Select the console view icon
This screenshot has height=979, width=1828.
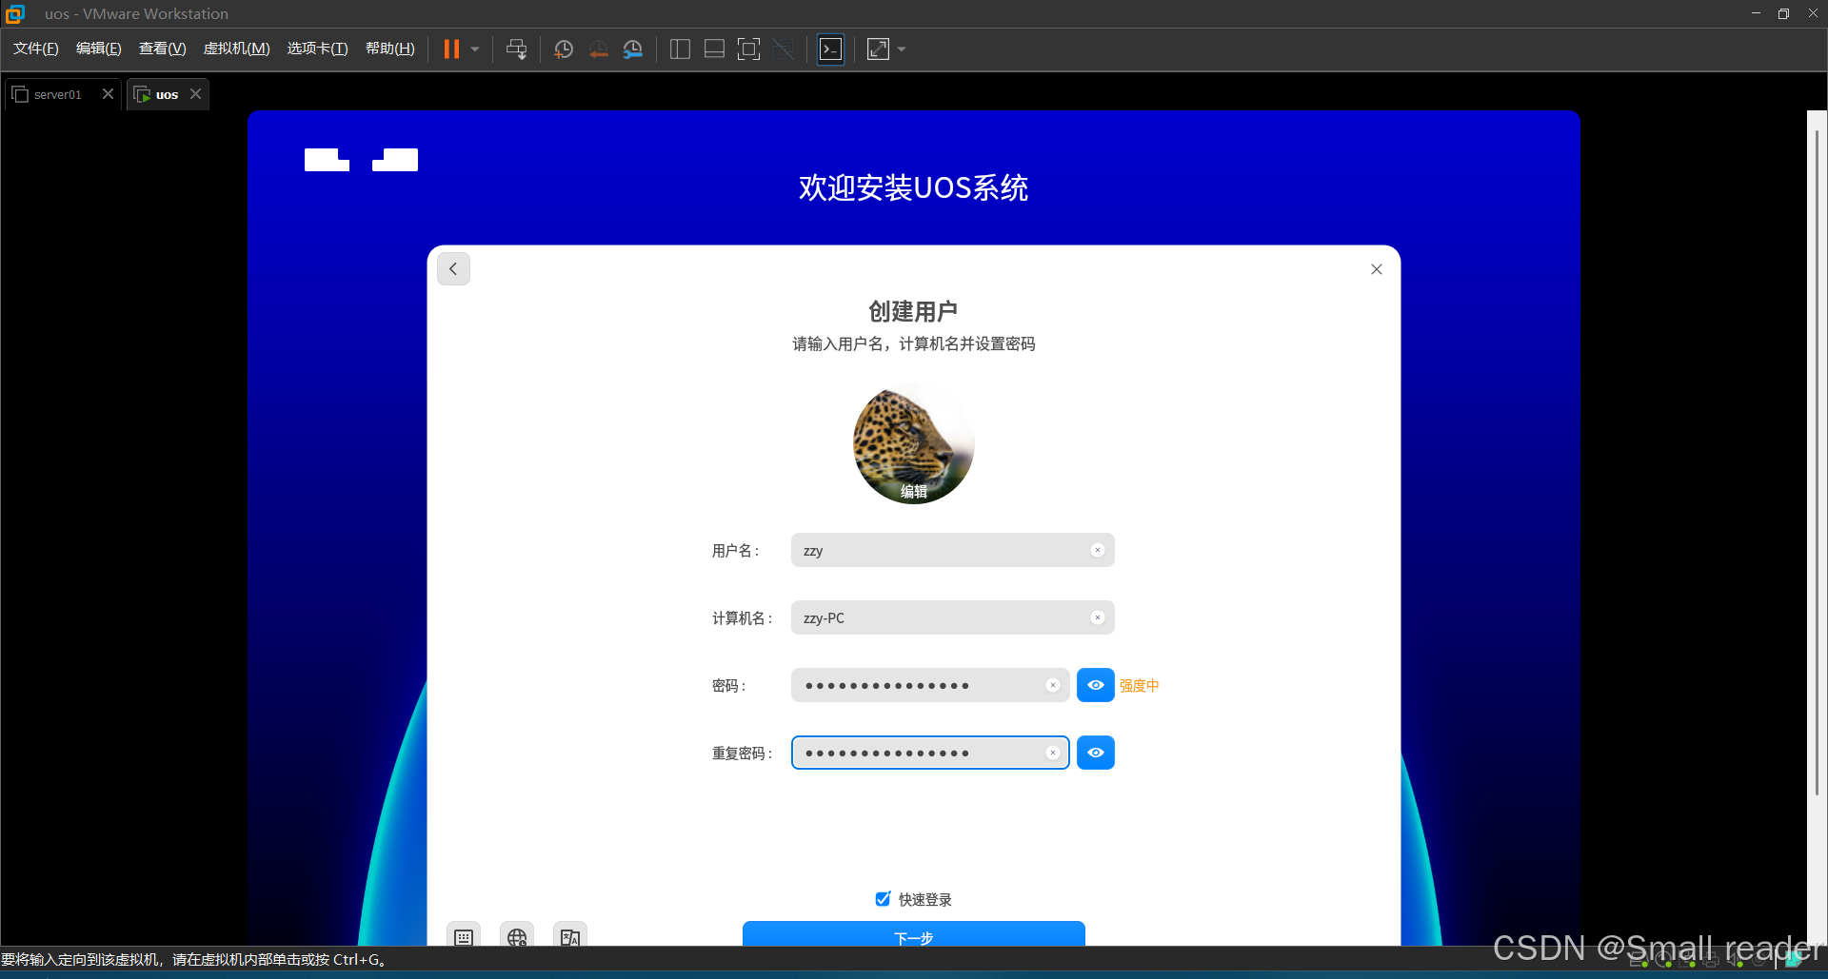tap(830, 49)
